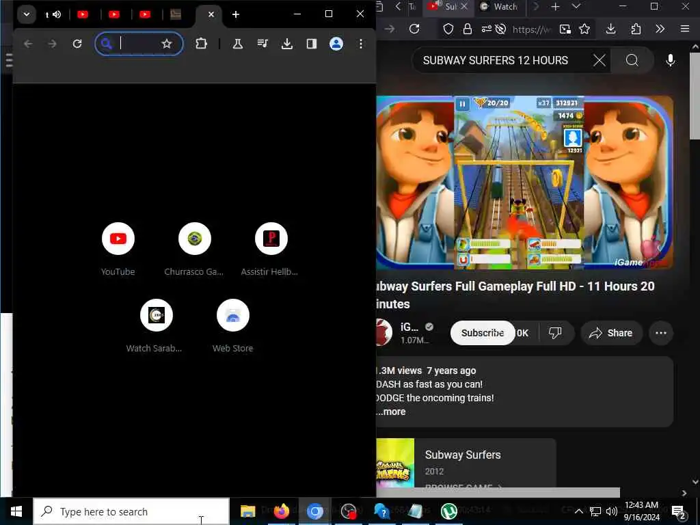Close the active blank Chrome tab
This screenshot has width=700, height=525.
[x=211, y=14]
